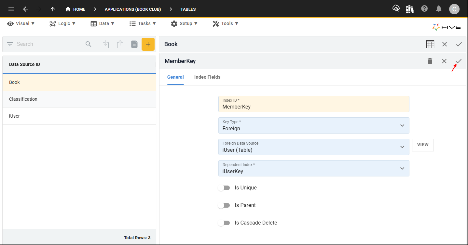Open the Tools menu

click(x=226, y=23)
